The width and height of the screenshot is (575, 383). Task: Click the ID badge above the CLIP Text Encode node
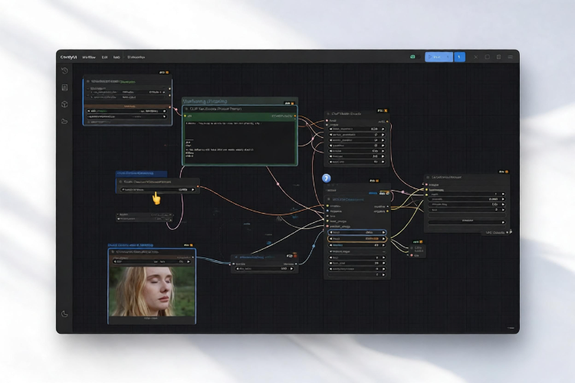coord(289,103)
